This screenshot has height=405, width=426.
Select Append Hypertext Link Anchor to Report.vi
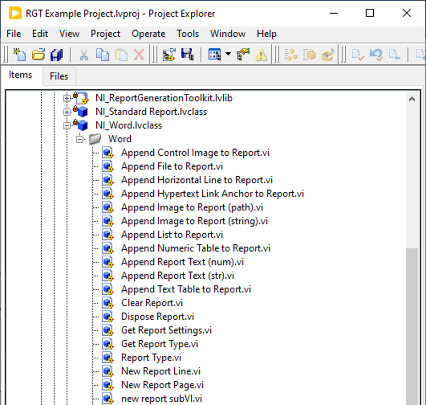click(212, 194)
